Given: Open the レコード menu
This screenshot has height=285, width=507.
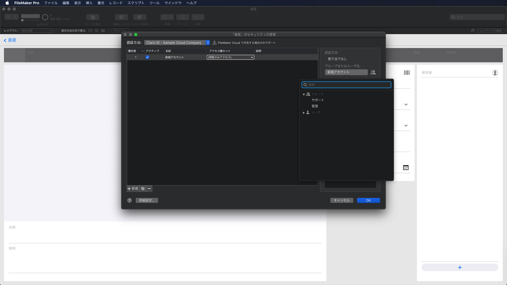Looking at the screenshot, I should click(116, 3).
